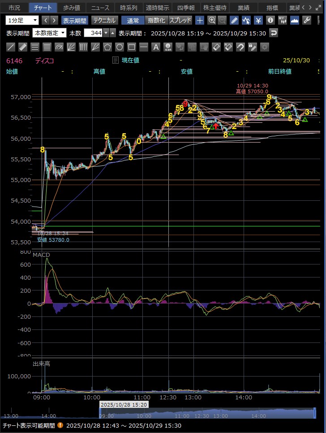
Task: Decrease bar count with down arrow
Action: pyautogui.click(x=106, y=33)
